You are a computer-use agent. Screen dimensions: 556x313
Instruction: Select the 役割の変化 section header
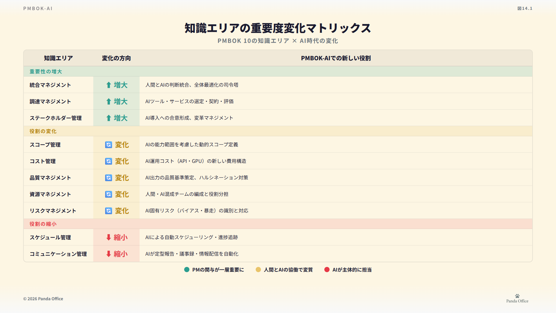(x=43, y=131)
